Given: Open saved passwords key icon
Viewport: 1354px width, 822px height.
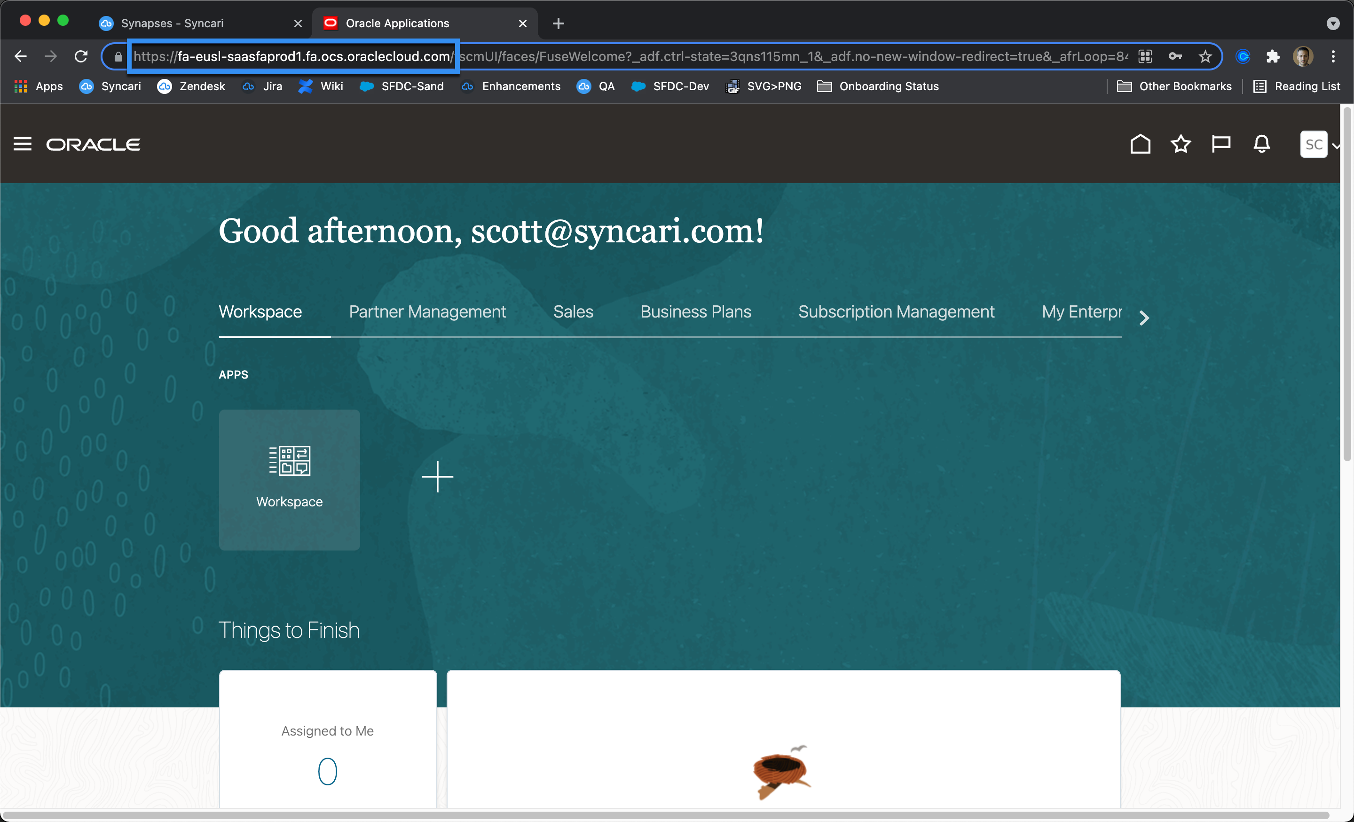Looking at the screenshot, I should [1175, 56].
